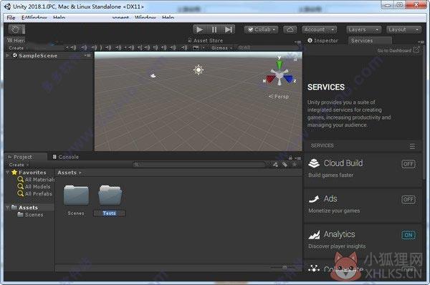Open SampleScene options menu icon
Image resolution: width=430 pixels, height=285 pixels.
pos(87,56)
